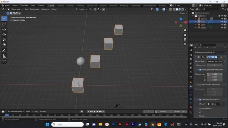This screenshot has height=128, width=228.
Task: Toggle Relative Offset checkbox
Action: tap(200, 70)
